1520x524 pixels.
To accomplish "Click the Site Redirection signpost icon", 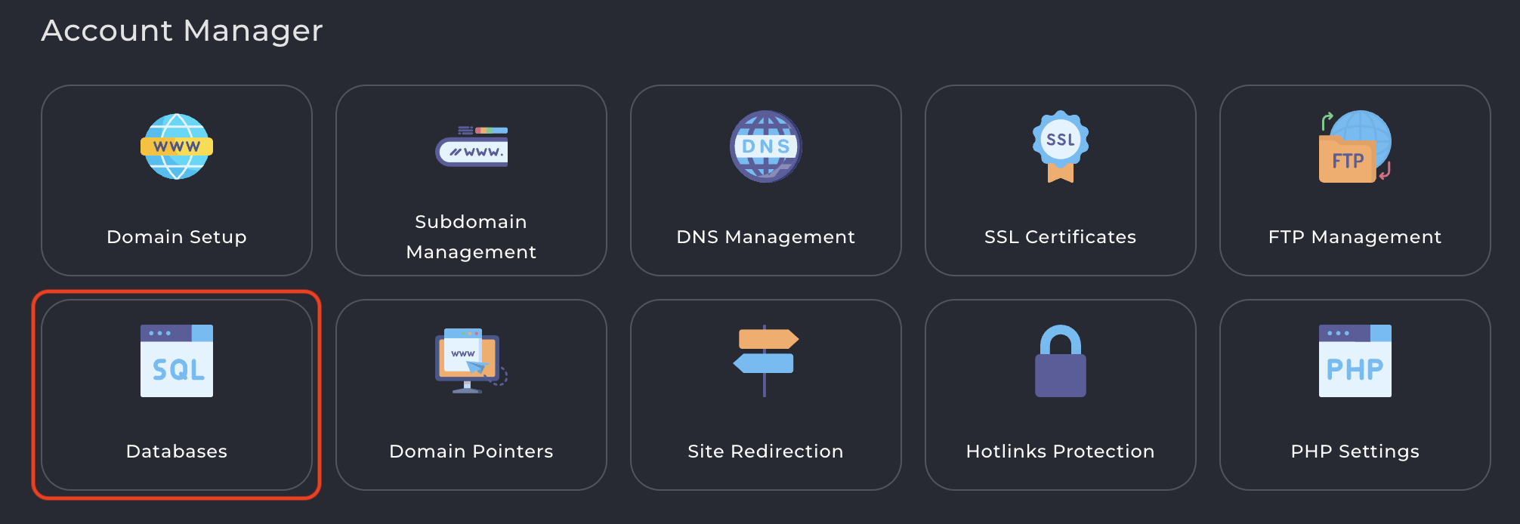I will tap(765, 361).
